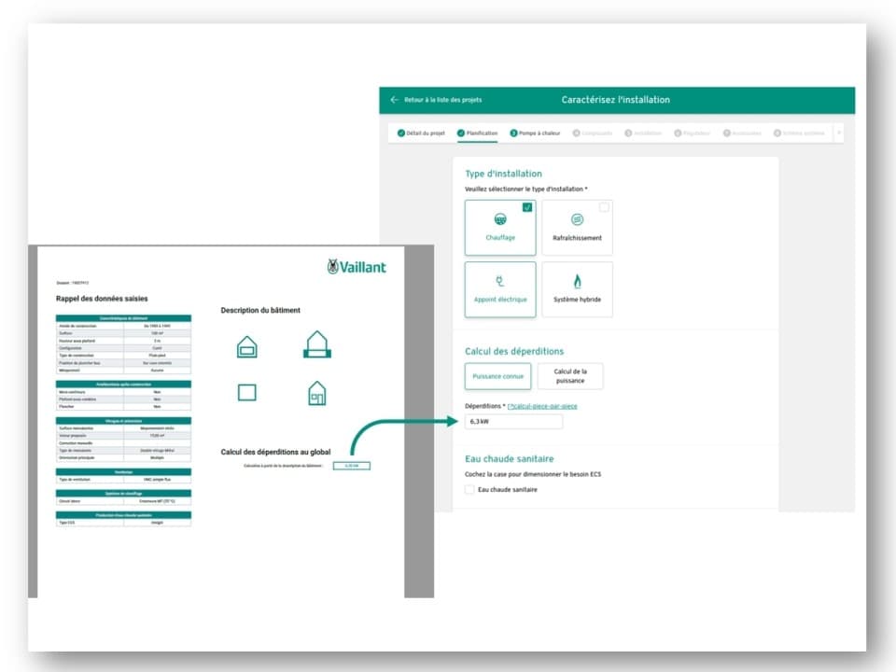Click the Vaillant logo in the report
Screen dimensions: 896x672
coord(357,267)
